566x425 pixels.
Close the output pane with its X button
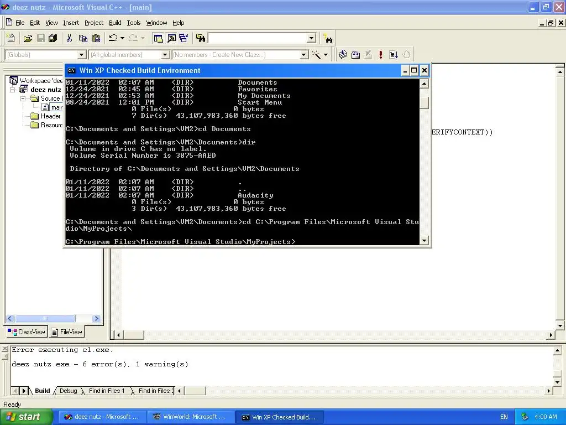4,349
